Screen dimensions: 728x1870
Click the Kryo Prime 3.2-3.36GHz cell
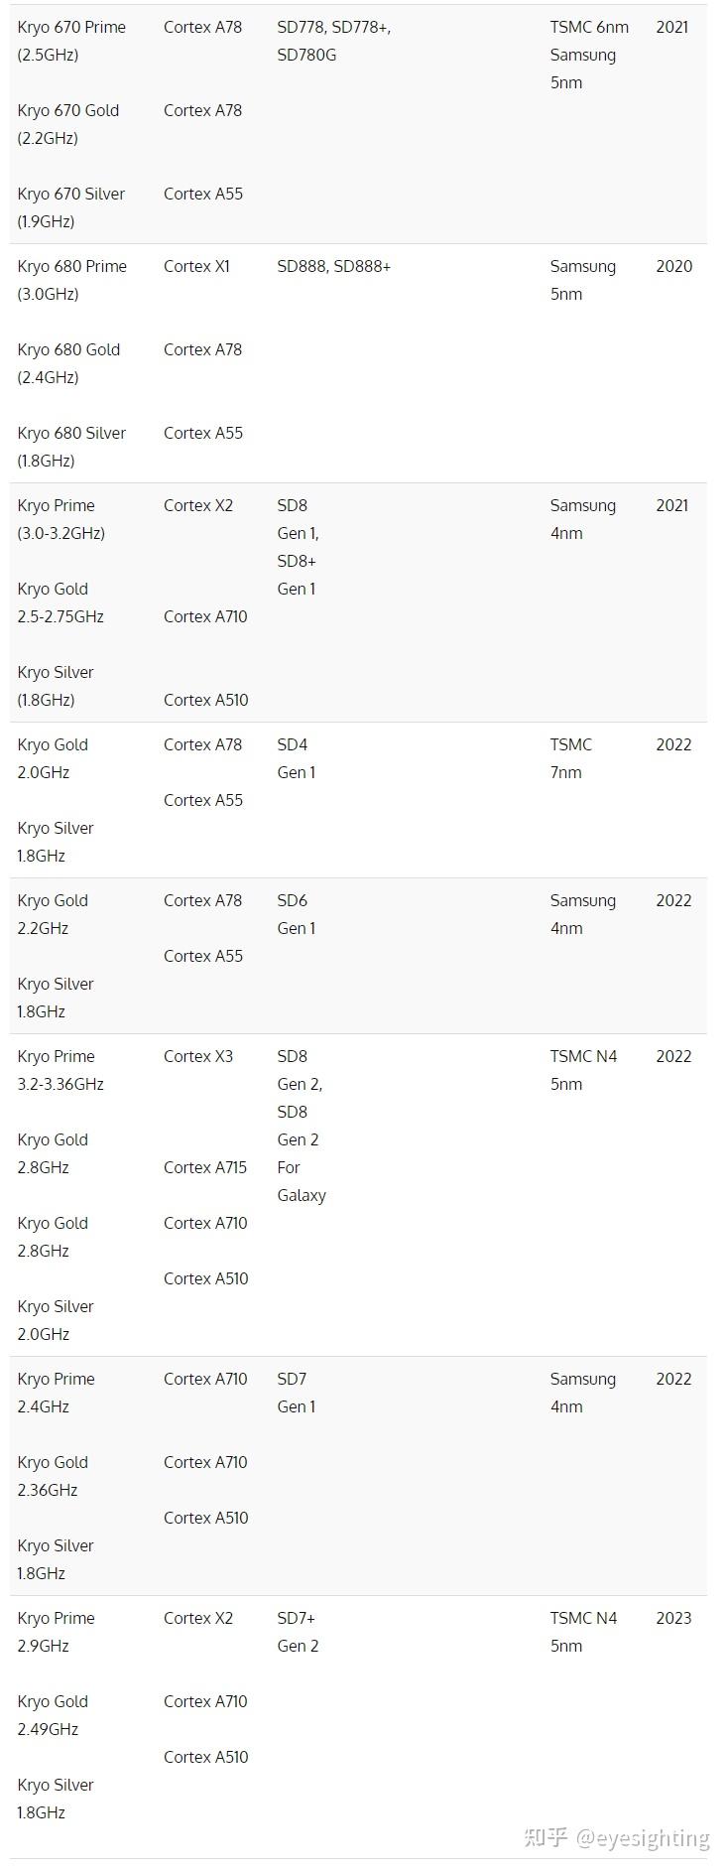click(x=61, y=1070)
